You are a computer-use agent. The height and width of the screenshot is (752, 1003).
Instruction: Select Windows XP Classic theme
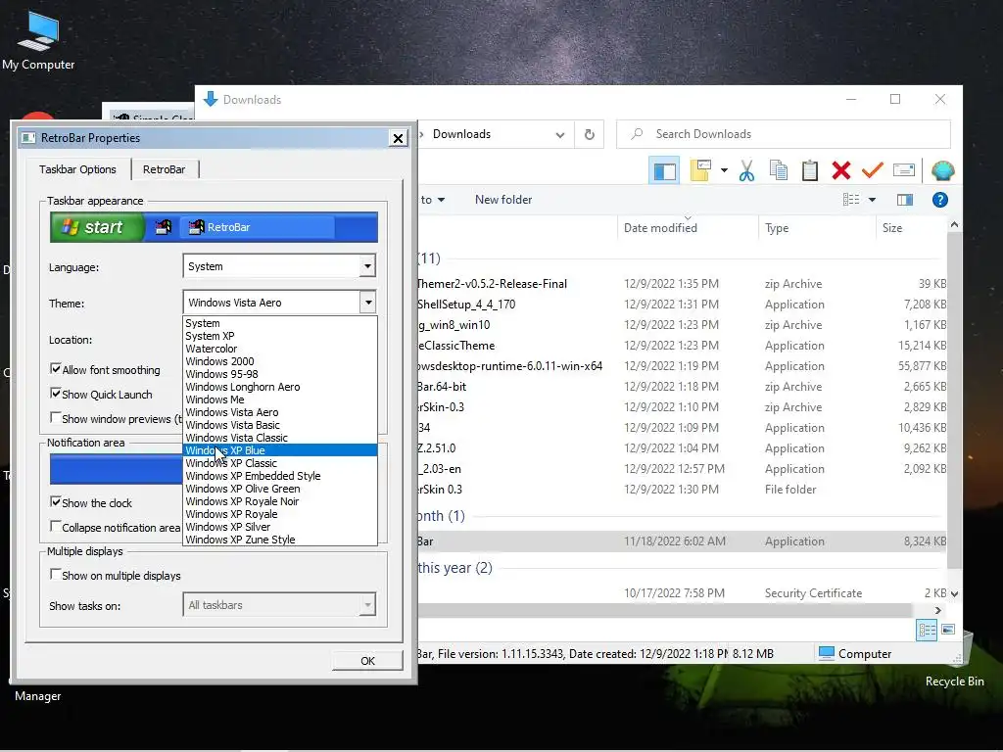tap(279, 463)
